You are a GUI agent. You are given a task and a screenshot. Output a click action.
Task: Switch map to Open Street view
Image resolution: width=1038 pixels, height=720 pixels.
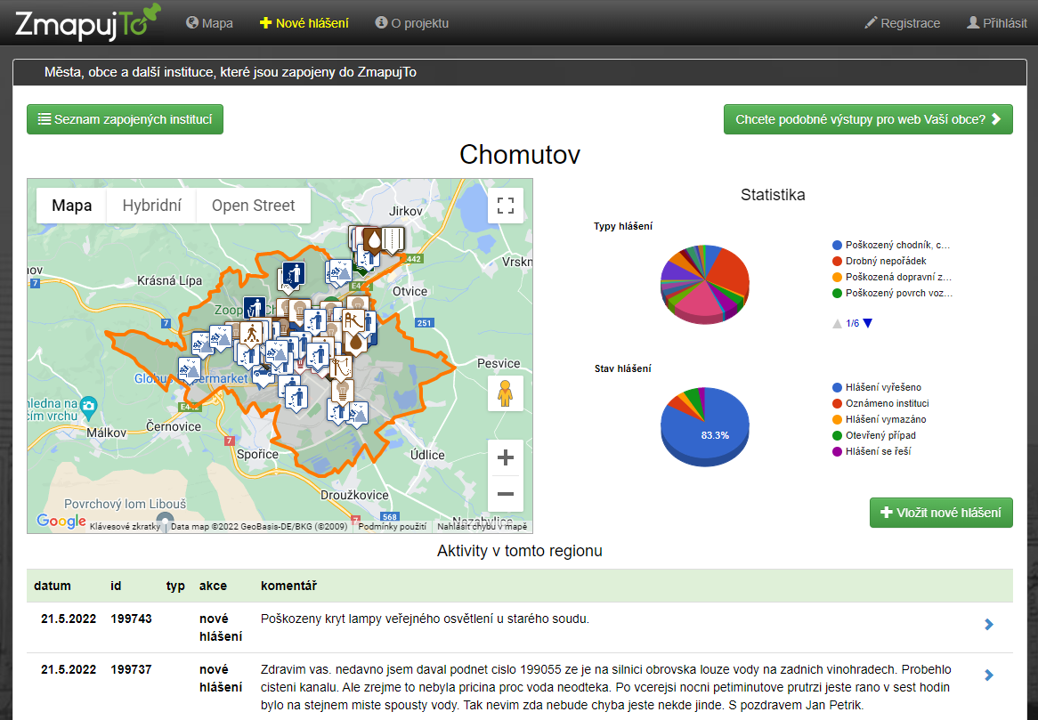coord(254,206)
